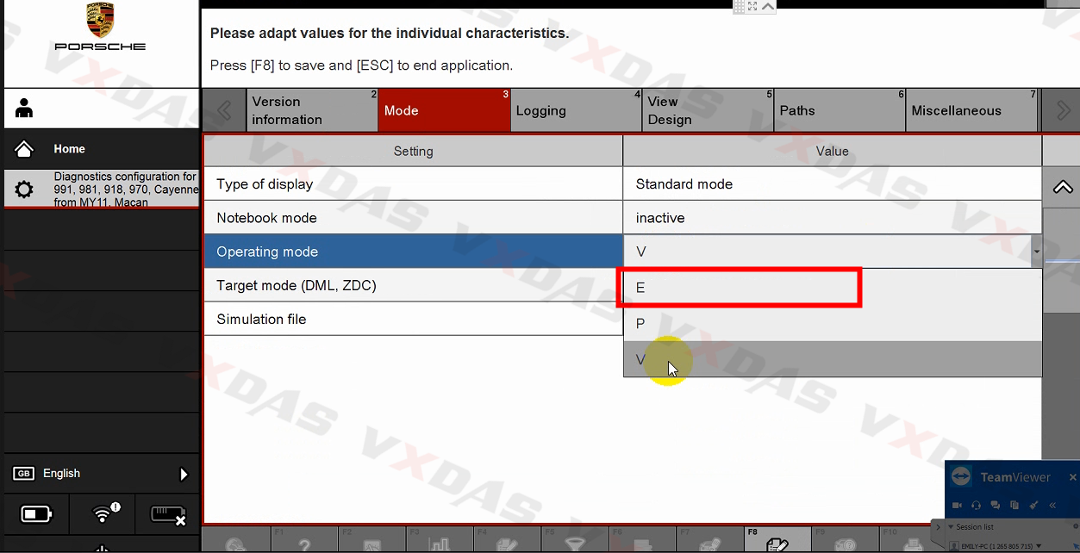
Task: Open the Paths tab
Action: (840, 111)
